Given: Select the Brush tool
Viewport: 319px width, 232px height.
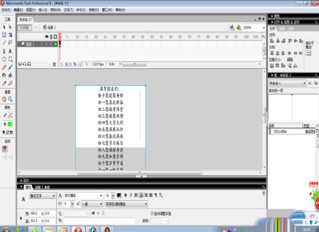Looking at the screenshot, I should pyautogui.click(x=10, y=67).
